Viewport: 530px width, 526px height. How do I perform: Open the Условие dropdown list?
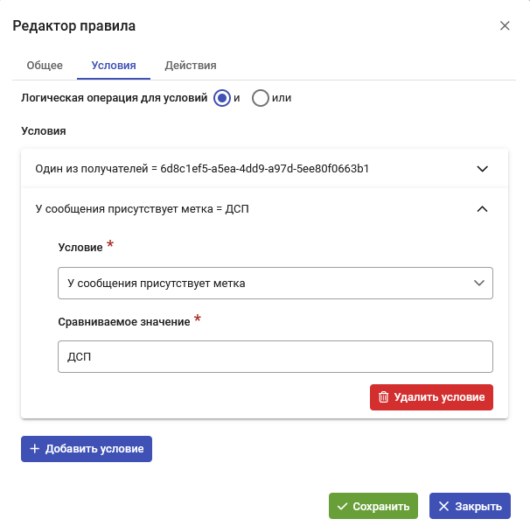275,283
